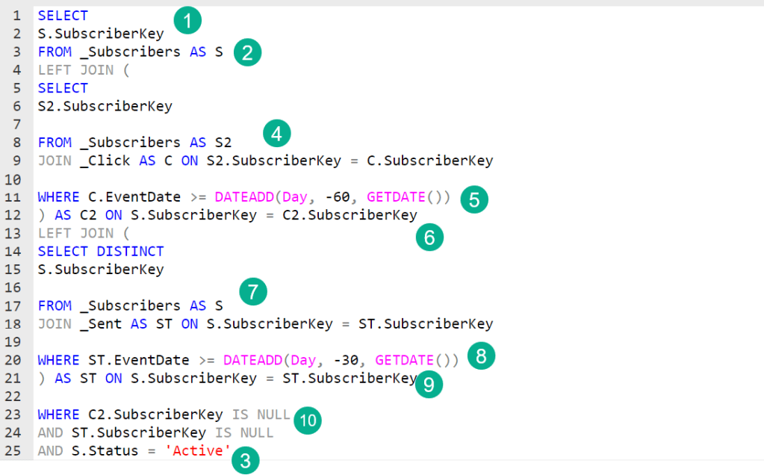Click green marker 5 after the first DATEADD

click(474, 199)
